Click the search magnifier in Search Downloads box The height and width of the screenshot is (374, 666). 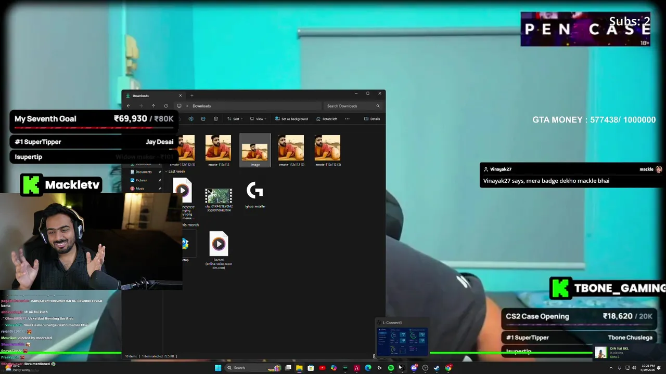pyautogui.click(x=378, y=106)
